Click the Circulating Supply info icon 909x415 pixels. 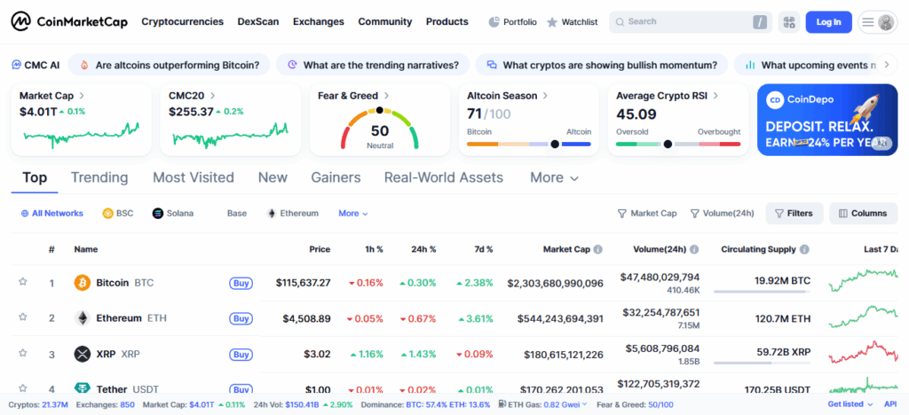click(804, 249)
